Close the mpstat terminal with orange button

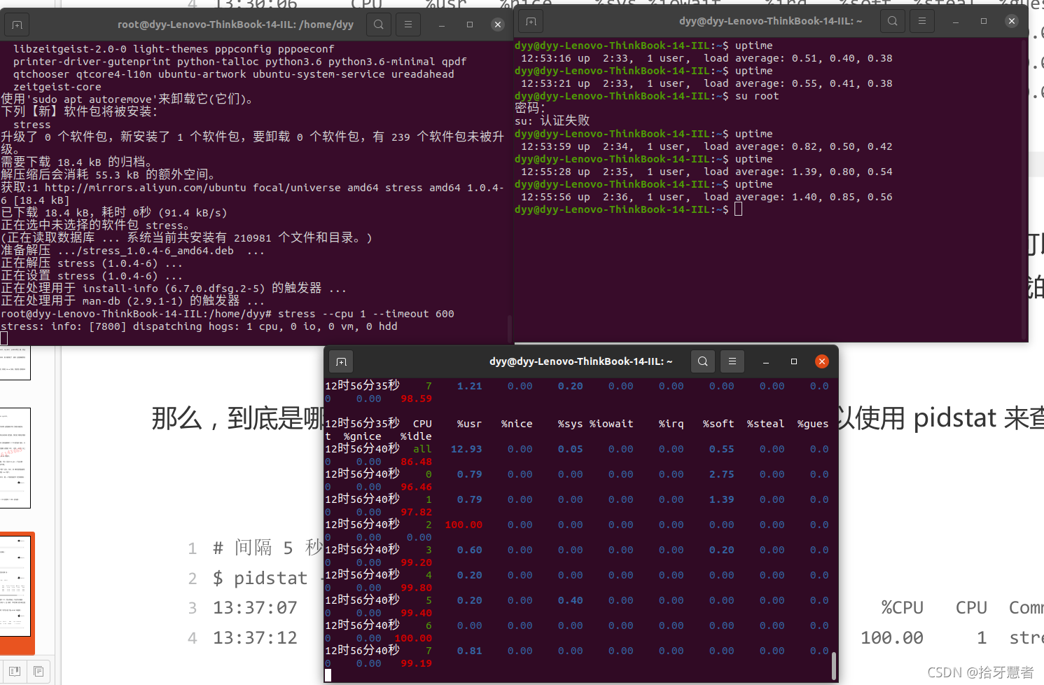[822, 361]
